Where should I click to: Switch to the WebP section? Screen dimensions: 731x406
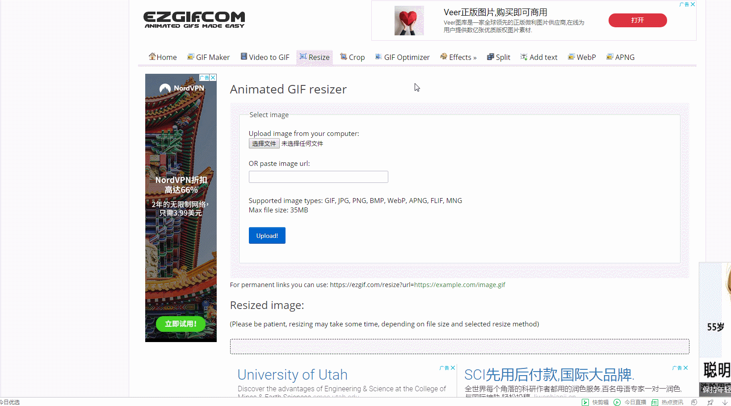click(582, 57)
